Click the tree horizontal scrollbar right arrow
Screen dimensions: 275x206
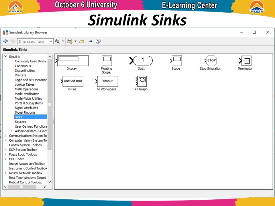click(45, 187)
